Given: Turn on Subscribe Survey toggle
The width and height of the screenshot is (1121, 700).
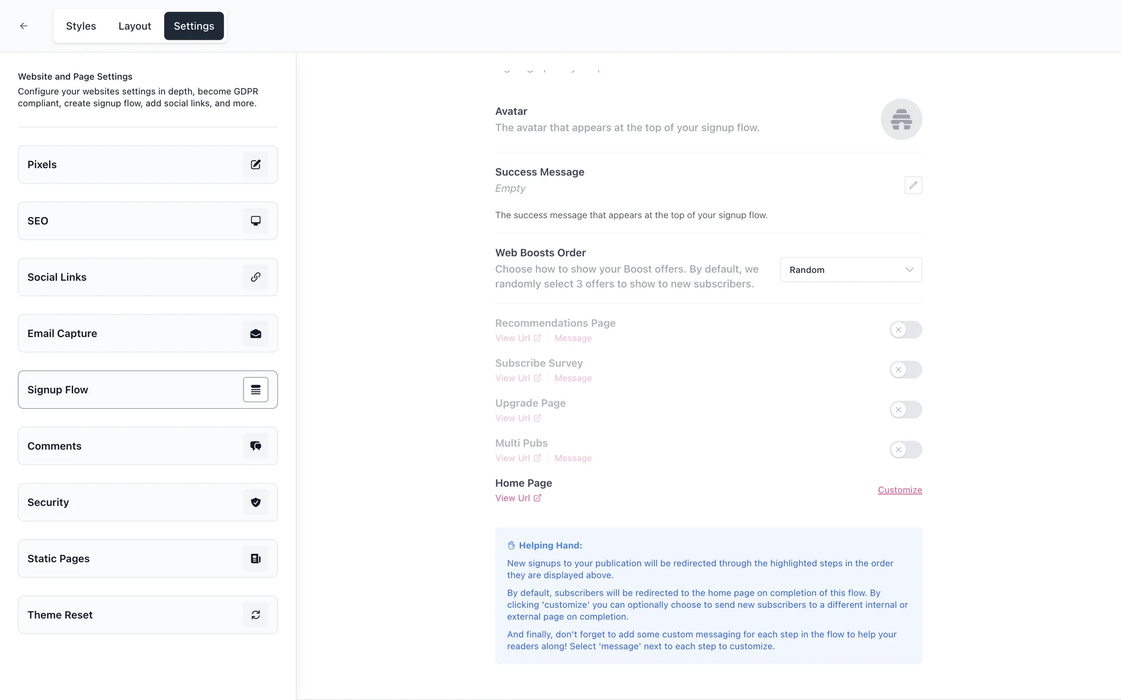Looking at the screenshot, I should click(905, 370).
